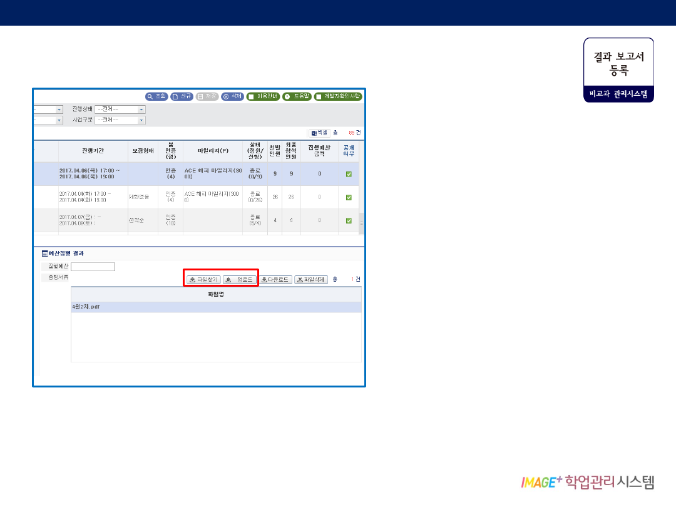Image resolution: width=676 pixels, height=507 pixels.
Task: Click the 조회 search button
Action: pos(156,96)
